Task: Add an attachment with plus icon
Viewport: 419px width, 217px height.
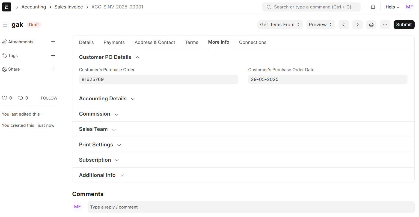Action: 53,42
